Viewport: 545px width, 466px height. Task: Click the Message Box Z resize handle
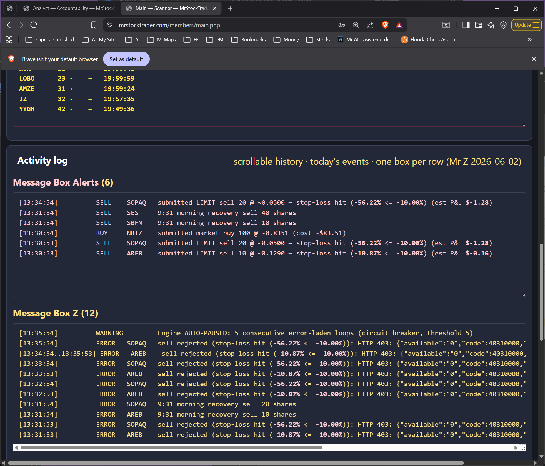pos(524,449)
